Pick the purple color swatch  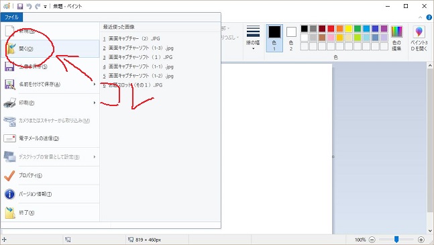pyautogui.click(x=384, y=28)
